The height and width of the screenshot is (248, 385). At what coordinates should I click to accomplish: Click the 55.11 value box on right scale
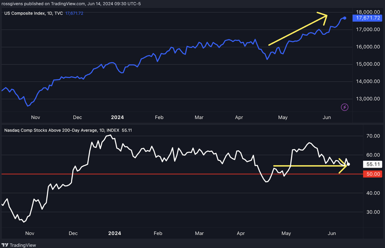click(373, 164)
